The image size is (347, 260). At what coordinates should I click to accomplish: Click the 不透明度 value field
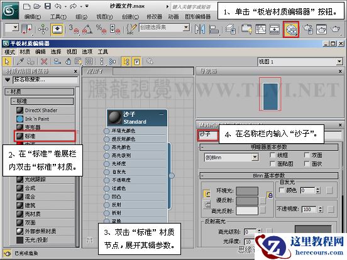pos(309,209)
